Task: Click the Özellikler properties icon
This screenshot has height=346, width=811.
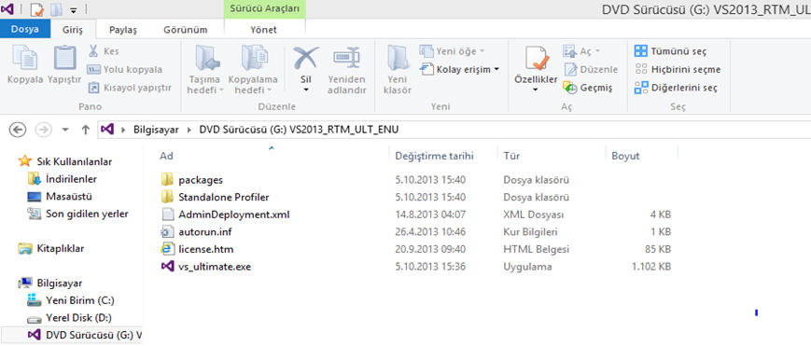Action: coord(536,59)
